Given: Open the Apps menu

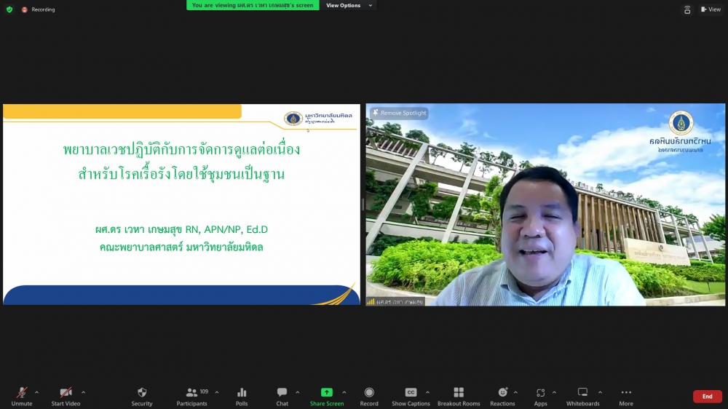Looking at the screenshot, I should [x=540, y=393].
